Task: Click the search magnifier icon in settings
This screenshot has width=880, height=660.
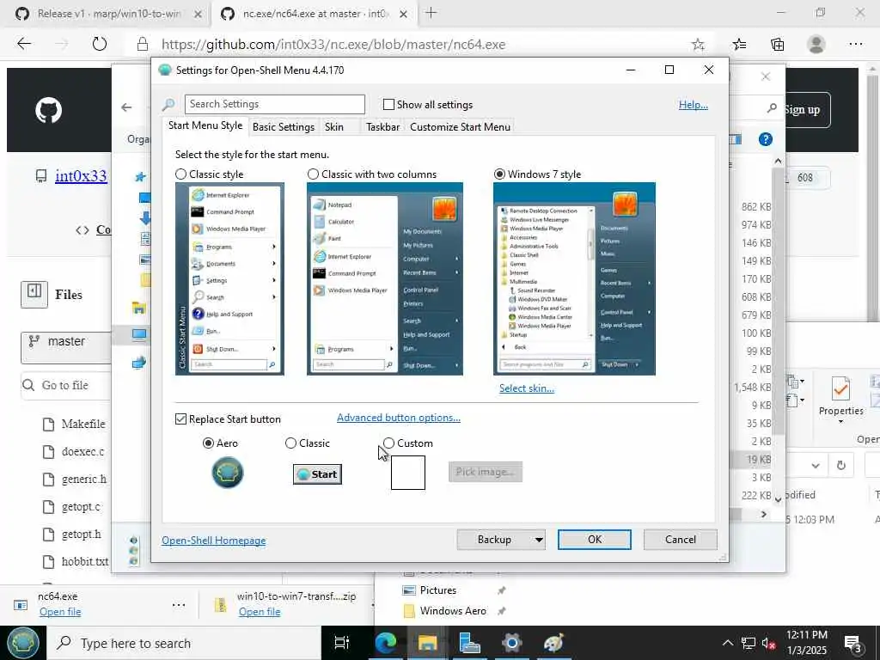Action: pos(168,104)
